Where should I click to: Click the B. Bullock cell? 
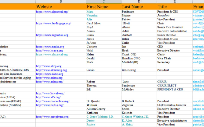click(139, 101)
